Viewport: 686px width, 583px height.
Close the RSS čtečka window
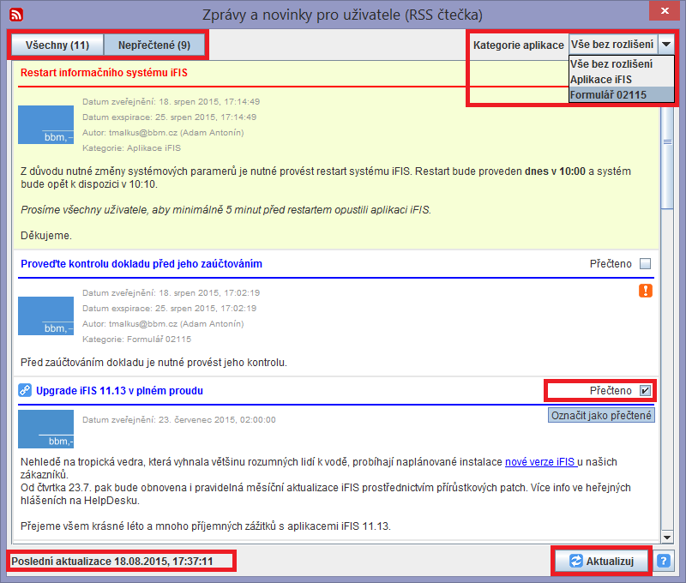tap(664, 11)
